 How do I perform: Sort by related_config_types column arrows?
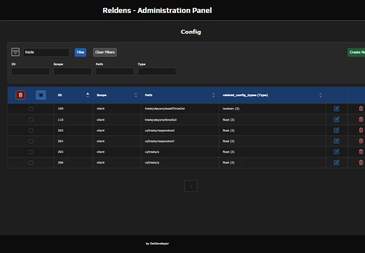[321, 95]
